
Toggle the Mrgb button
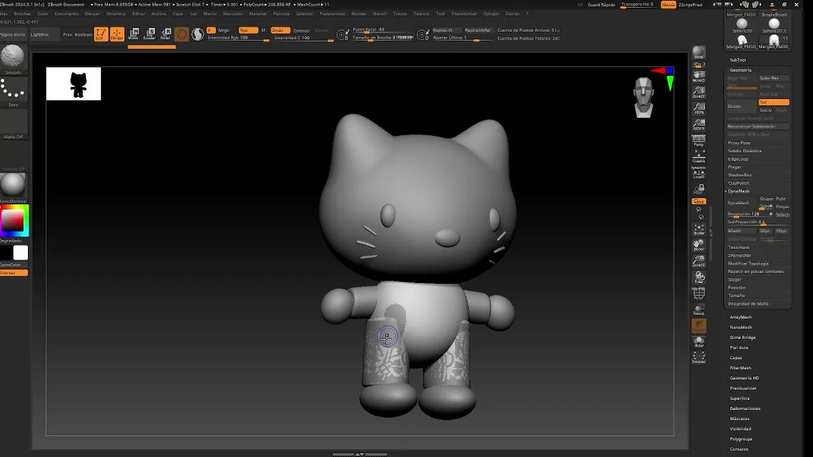(224, 30)
